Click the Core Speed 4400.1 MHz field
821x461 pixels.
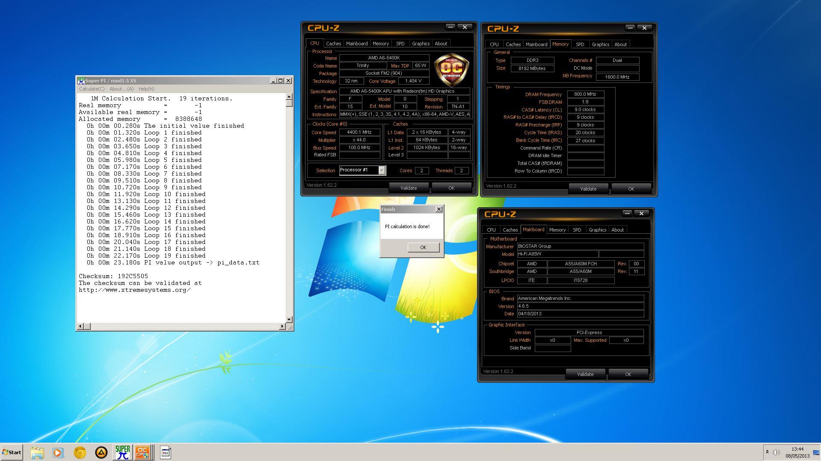(x=359, y=132)
